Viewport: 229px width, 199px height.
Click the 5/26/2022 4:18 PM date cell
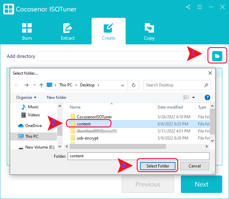point(174,117)
